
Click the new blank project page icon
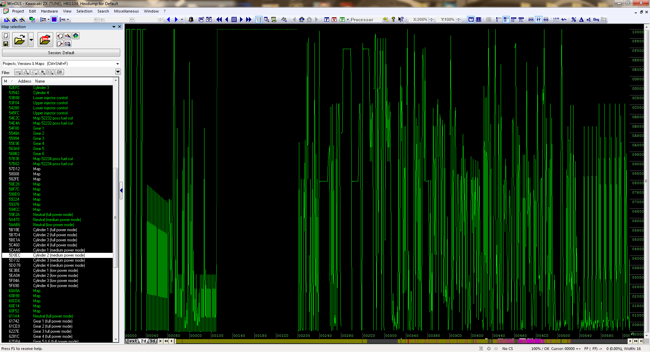click(6, 36)
